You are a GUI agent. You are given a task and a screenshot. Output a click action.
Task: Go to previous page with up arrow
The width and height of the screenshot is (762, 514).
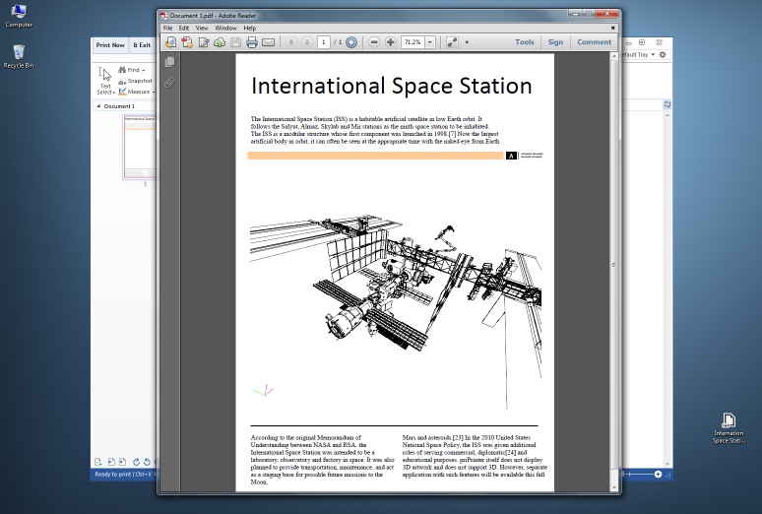click(x=290, y=42)
